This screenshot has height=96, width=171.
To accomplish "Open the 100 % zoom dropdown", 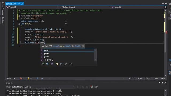I will click(x=14, y=78).
